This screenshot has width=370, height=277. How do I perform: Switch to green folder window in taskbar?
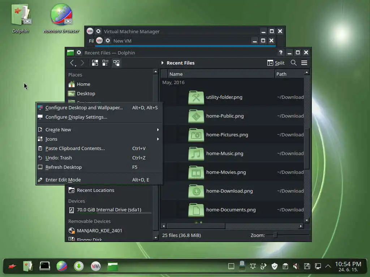click(x=113, y=267)
